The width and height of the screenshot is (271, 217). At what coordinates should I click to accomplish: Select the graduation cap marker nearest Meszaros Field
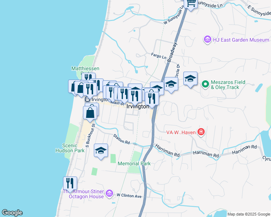pyautogui.click(x=190, y=78)
